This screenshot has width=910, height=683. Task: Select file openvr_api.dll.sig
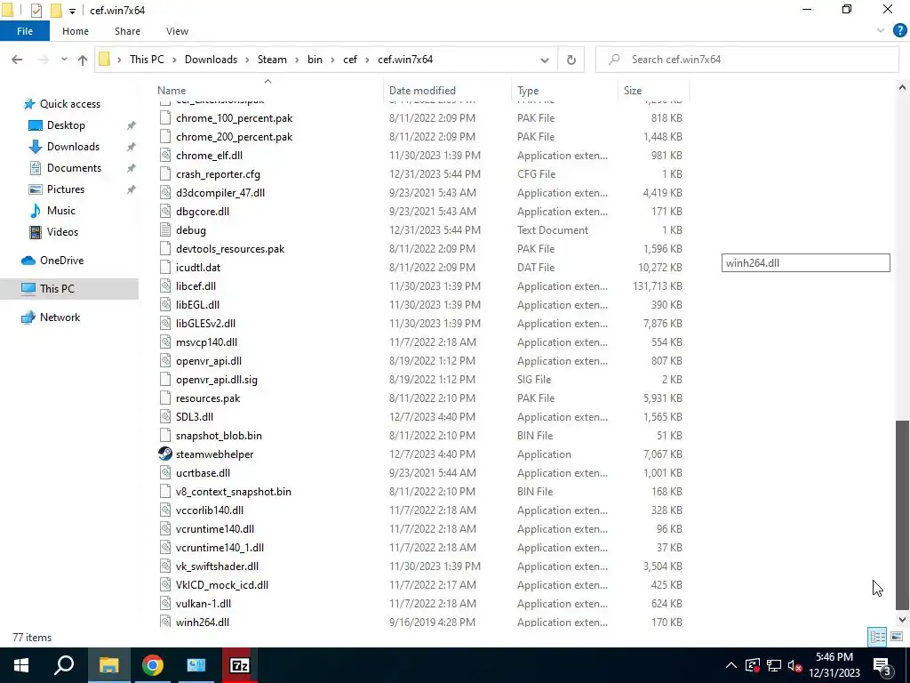(217, 380)
